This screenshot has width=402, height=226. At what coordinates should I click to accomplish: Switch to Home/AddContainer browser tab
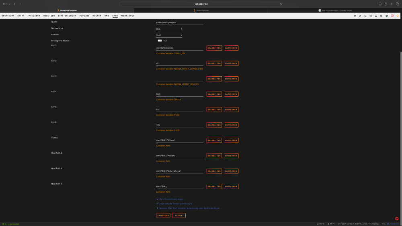(x=67, y=10)
